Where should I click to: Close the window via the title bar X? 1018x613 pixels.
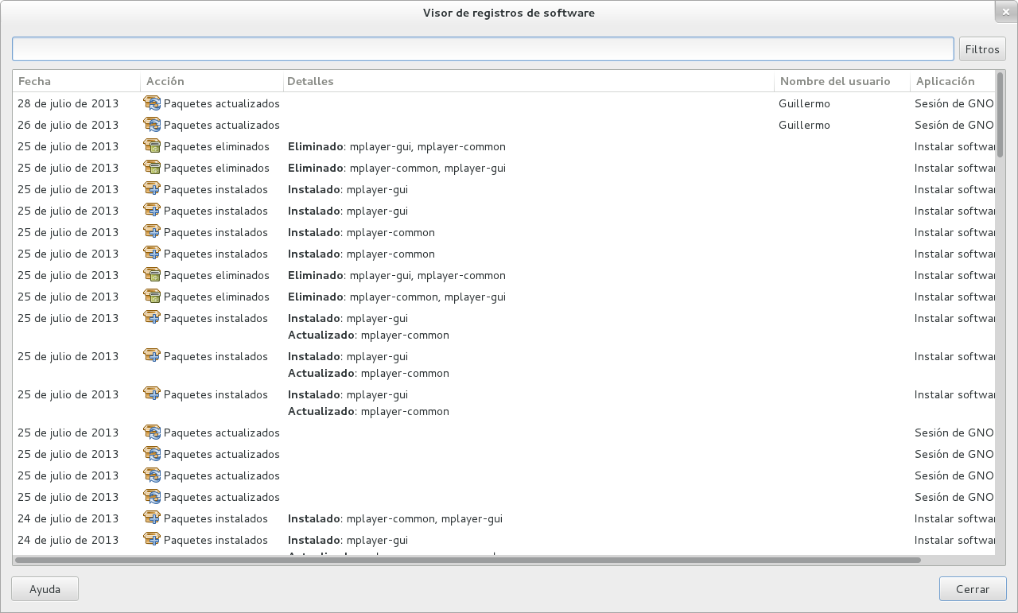click(x=1005, y=12)
